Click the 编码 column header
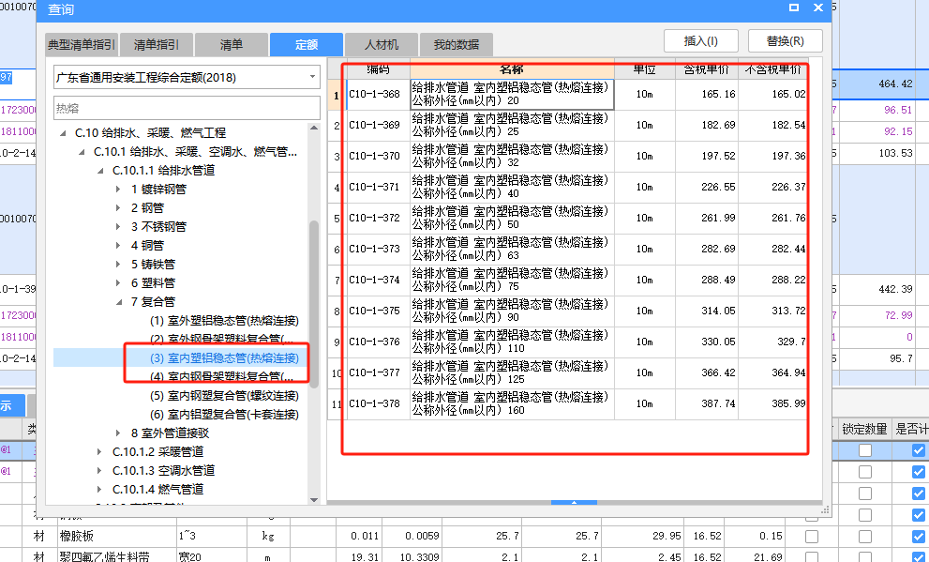929x562 pixels. click(x=378, y=69)
